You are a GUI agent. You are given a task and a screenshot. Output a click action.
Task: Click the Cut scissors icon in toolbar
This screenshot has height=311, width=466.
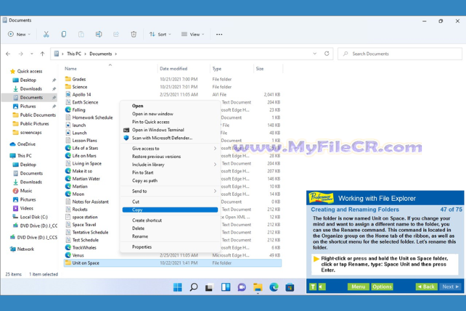coord(46,34)
